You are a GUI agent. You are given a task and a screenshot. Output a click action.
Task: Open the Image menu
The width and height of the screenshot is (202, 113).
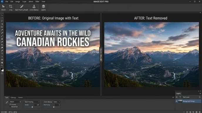pos(18,1)
